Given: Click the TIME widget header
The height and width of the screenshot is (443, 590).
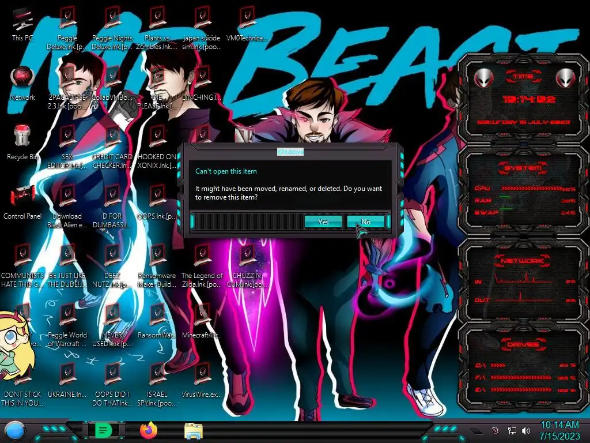Looking at the screenshot, I should pyautogui.click(x=523, y=77).
